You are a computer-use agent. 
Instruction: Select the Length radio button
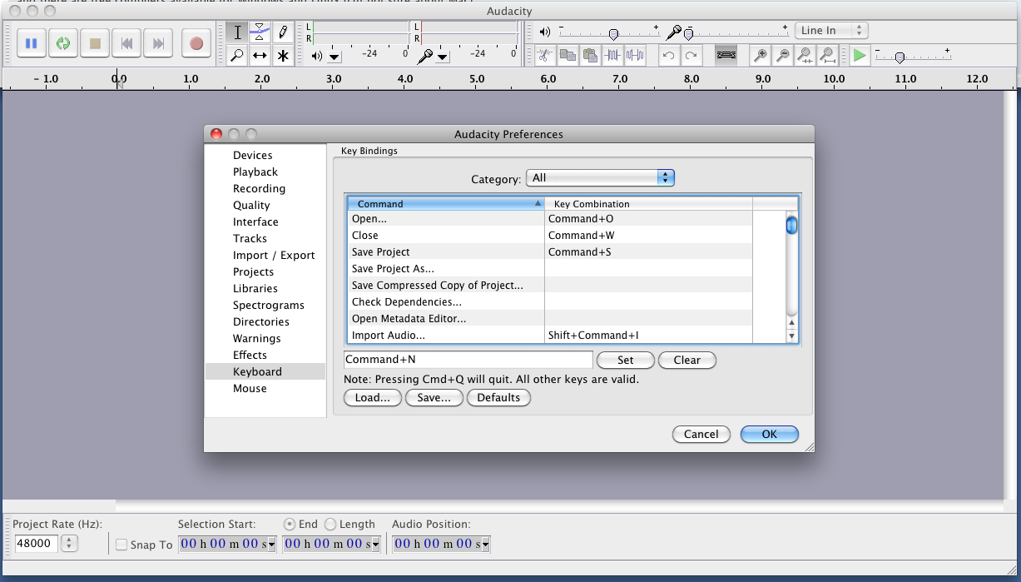click(330, 525)
